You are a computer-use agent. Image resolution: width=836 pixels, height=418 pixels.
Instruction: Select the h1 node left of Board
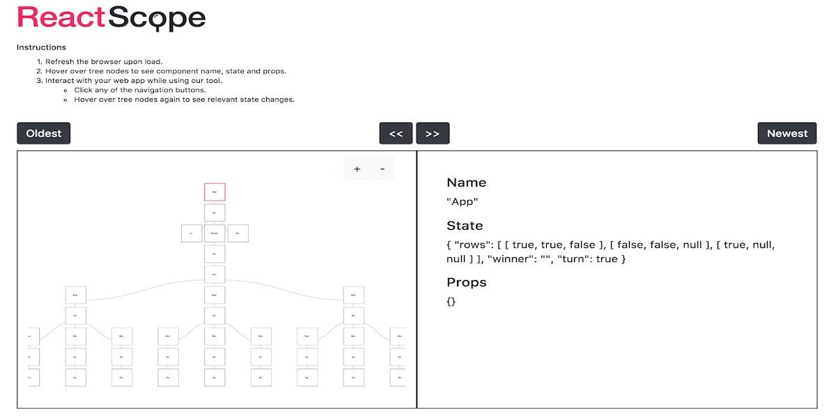(192, 233)
